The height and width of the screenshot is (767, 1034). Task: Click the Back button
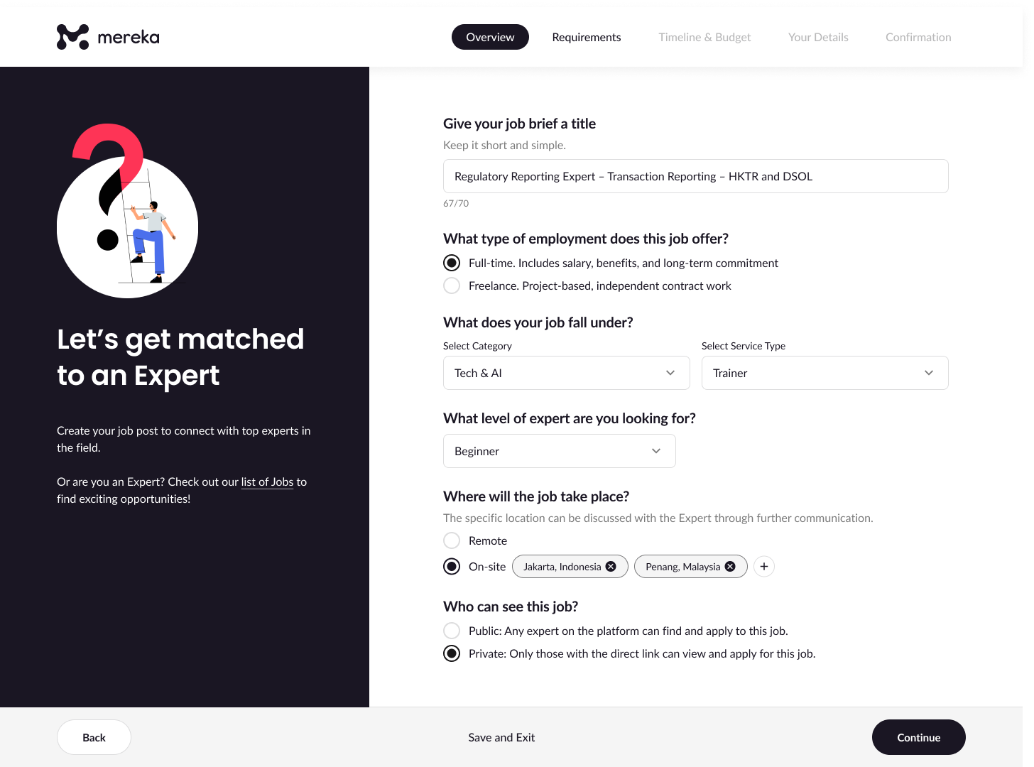(94, 737)
